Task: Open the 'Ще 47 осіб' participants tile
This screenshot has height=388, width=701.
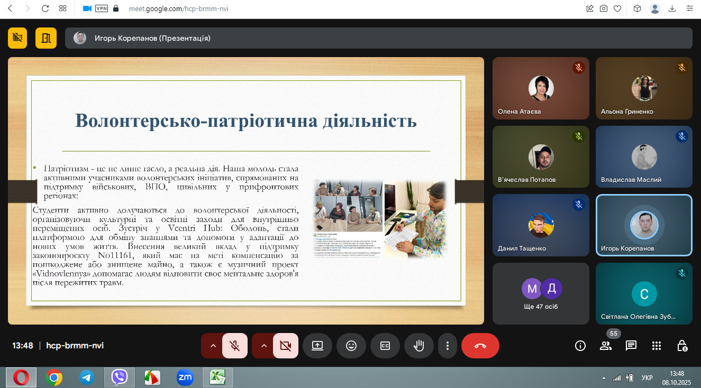Action: 541,293
